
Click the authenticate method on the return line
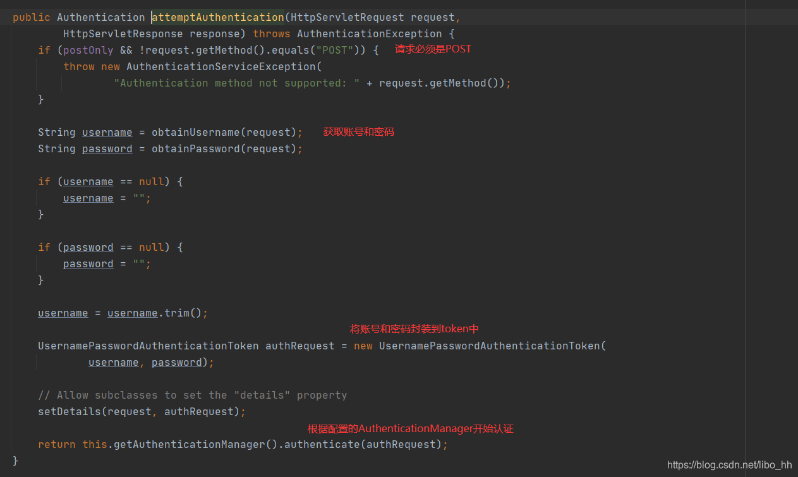pos(322,444)
